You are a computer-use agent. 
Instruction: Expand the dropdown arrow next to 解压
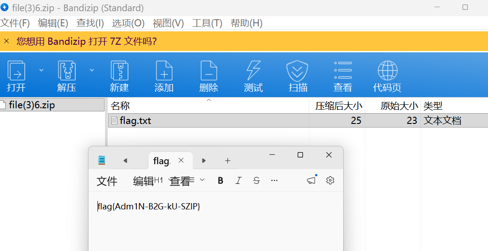click(x=92, y=70)
